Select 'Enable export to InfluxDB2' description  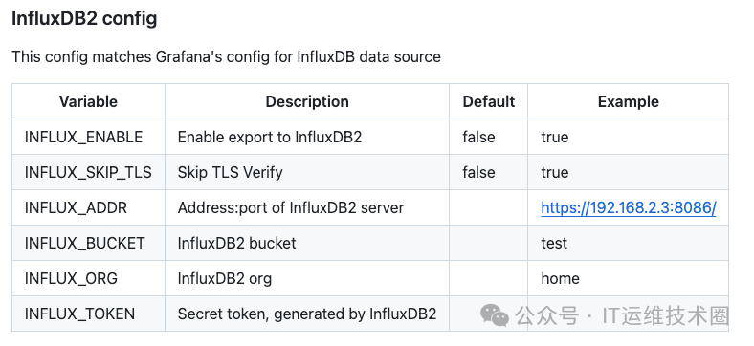270,138
